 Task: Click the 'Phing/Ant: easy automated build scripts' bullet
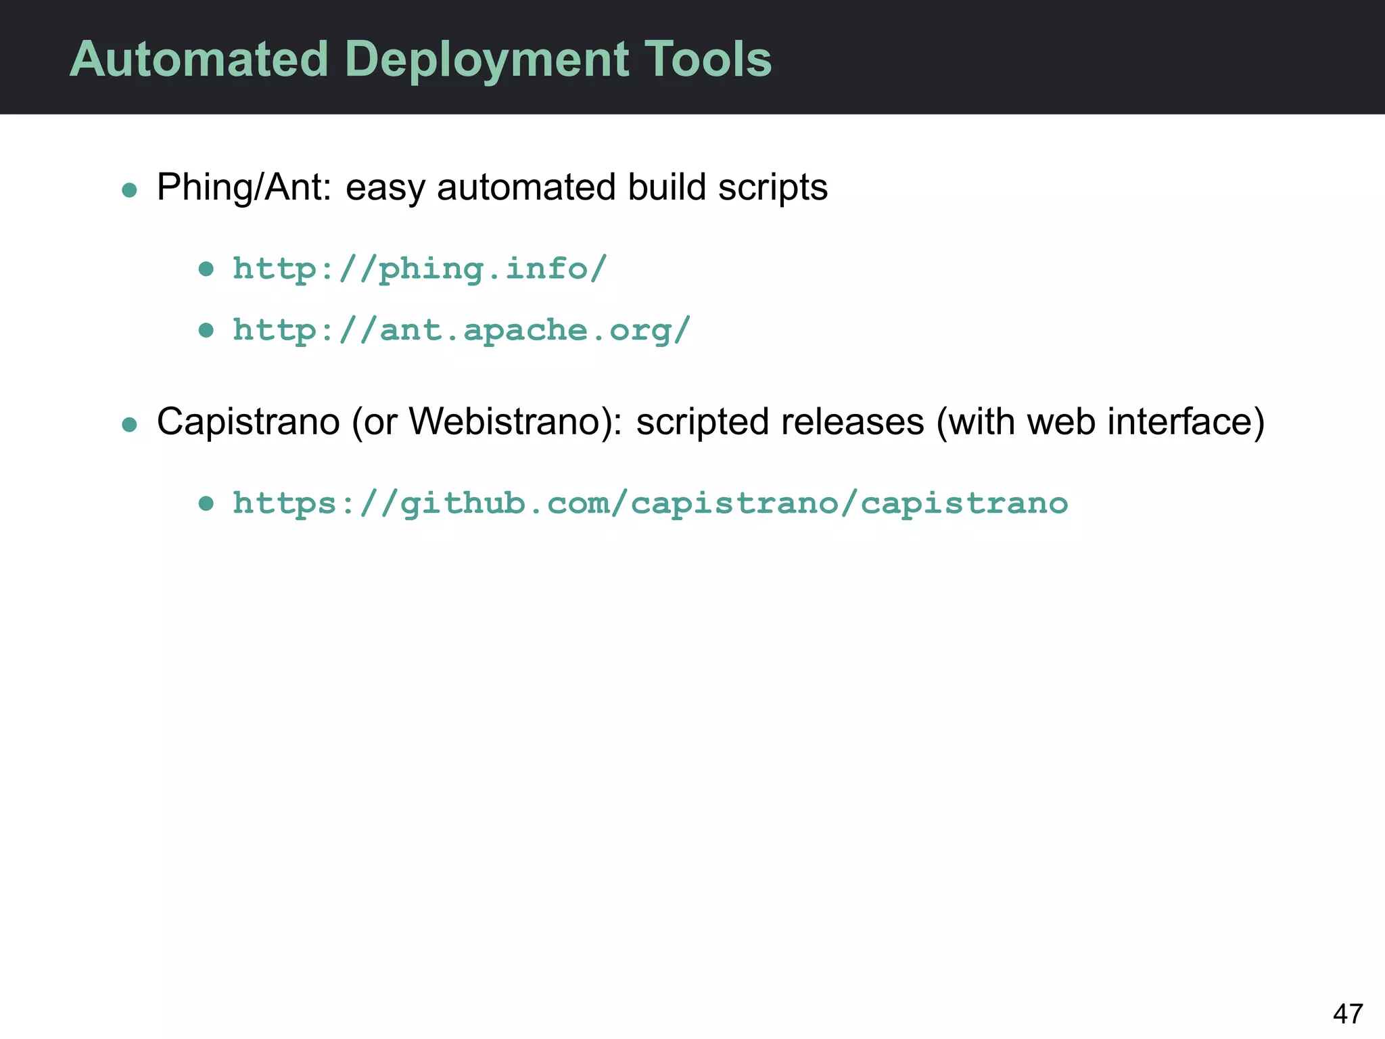492,187
